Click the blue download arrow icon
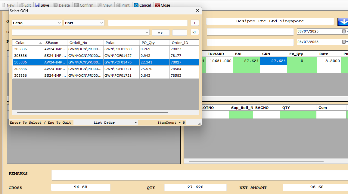This screenshot has height=194, width=348. click(343, 22)
